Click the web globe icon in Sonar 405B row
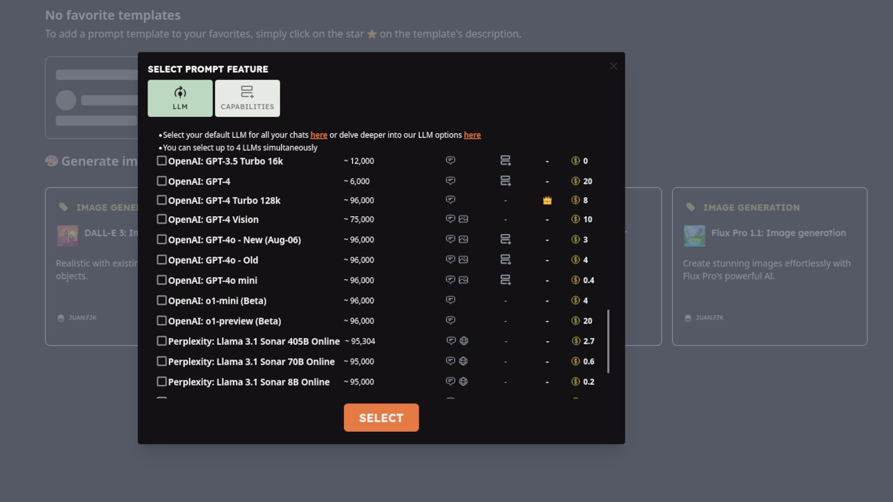Viewport: 893px width, 502px height. coord(464,341)
